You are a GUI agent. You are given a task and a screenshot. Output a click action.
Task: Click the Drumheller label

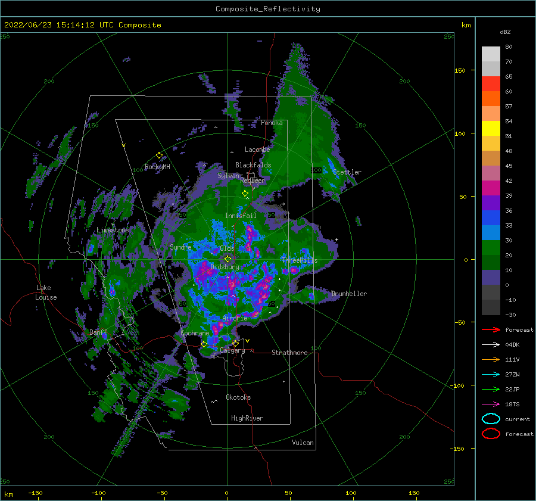(349, 294)
